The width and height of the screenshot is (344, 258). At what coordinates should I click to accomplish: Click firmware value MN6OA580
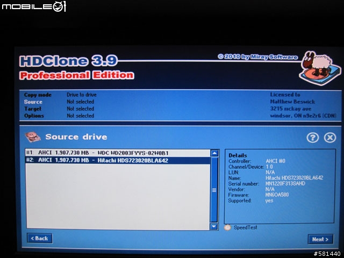[x=277, y=195]
